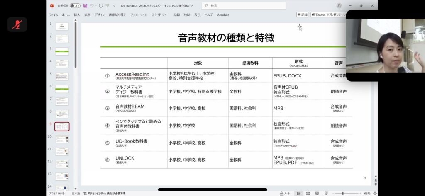Select slide 3 thumbnail
Viewport: 425px width, 196px height.
62,51
